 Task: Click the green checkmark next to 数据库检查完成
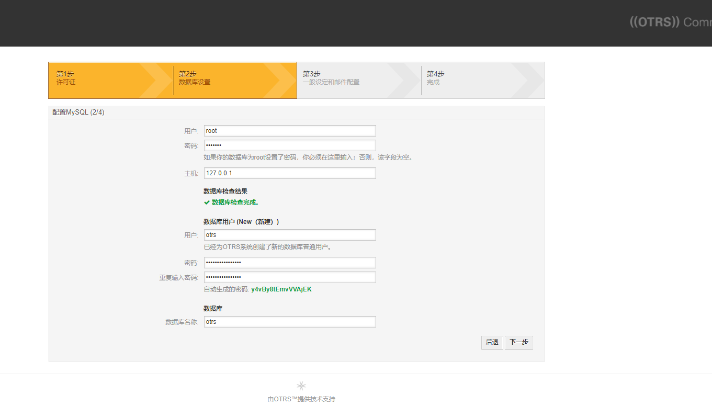coord(206,202)
